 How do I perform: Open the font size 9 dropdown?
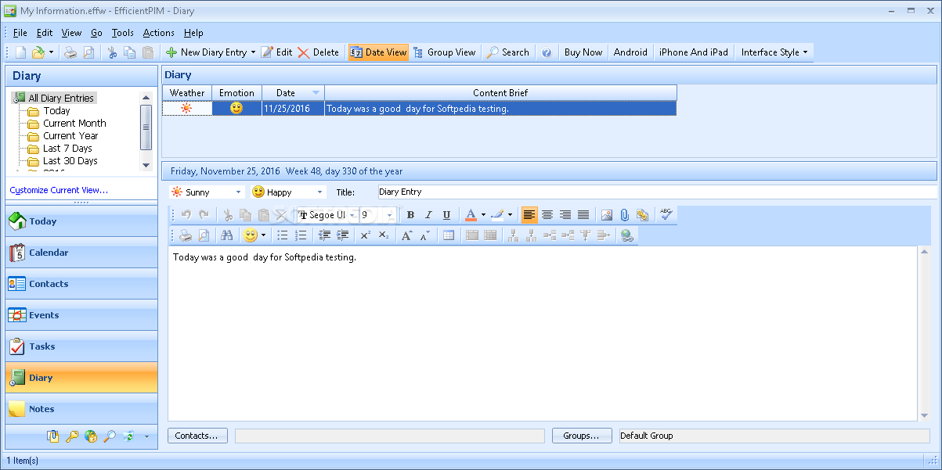[390, 215]
